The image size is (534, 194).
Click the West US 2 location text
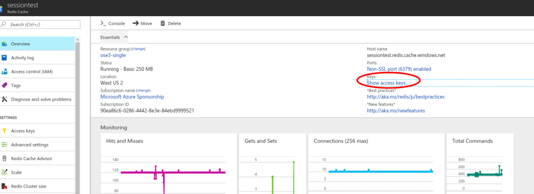[112, 83]
